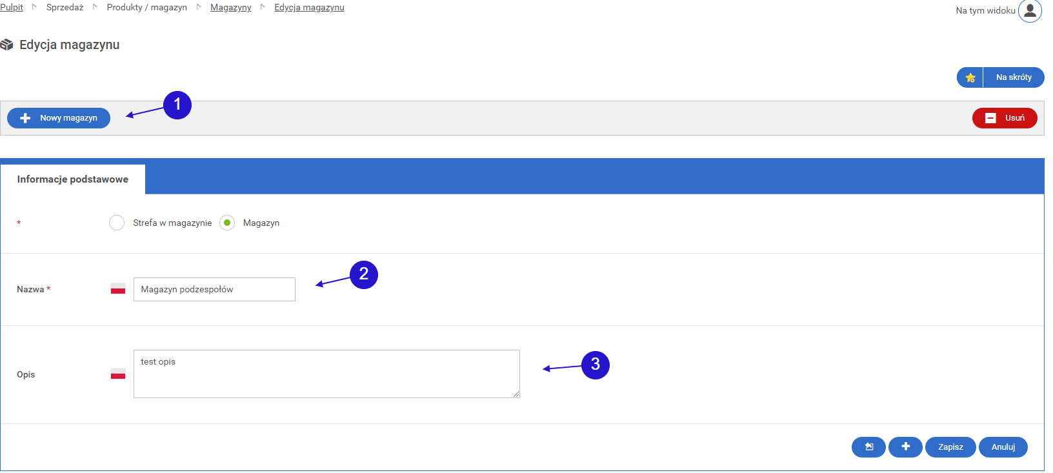The image size is (1053, 473).
Task: Click the Polish flag next to Nazwa
Action: (118, 289)
